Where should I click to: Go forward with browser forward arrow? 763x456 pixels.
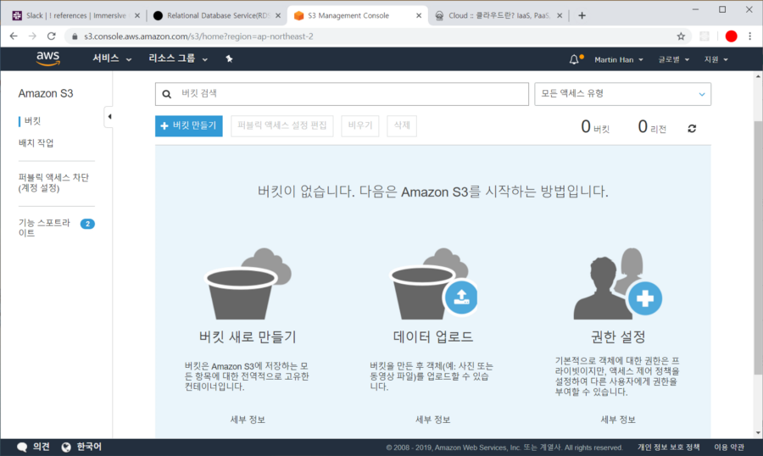coord(32,36)
